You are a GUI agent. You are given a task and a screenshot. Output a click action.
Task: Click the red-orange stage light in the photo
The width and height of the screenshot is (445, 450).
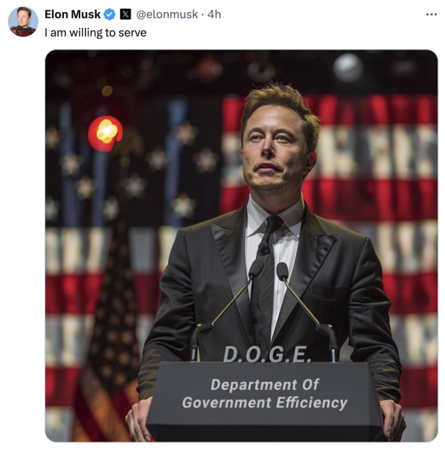coord(105,133)
